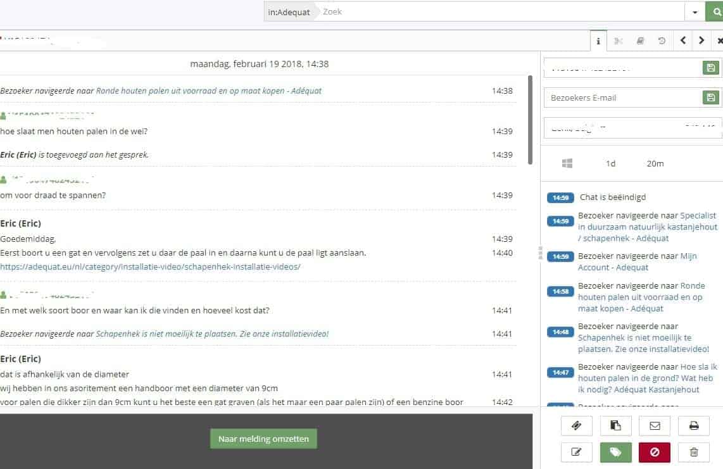Save the Bezoekers E-mail field
723x469 pixels.
[x=710, y=97]
